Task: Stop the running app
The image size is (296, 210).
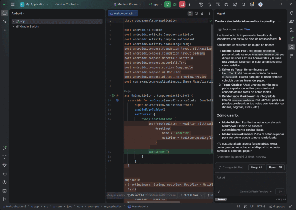Action: [x=182, y=4]
